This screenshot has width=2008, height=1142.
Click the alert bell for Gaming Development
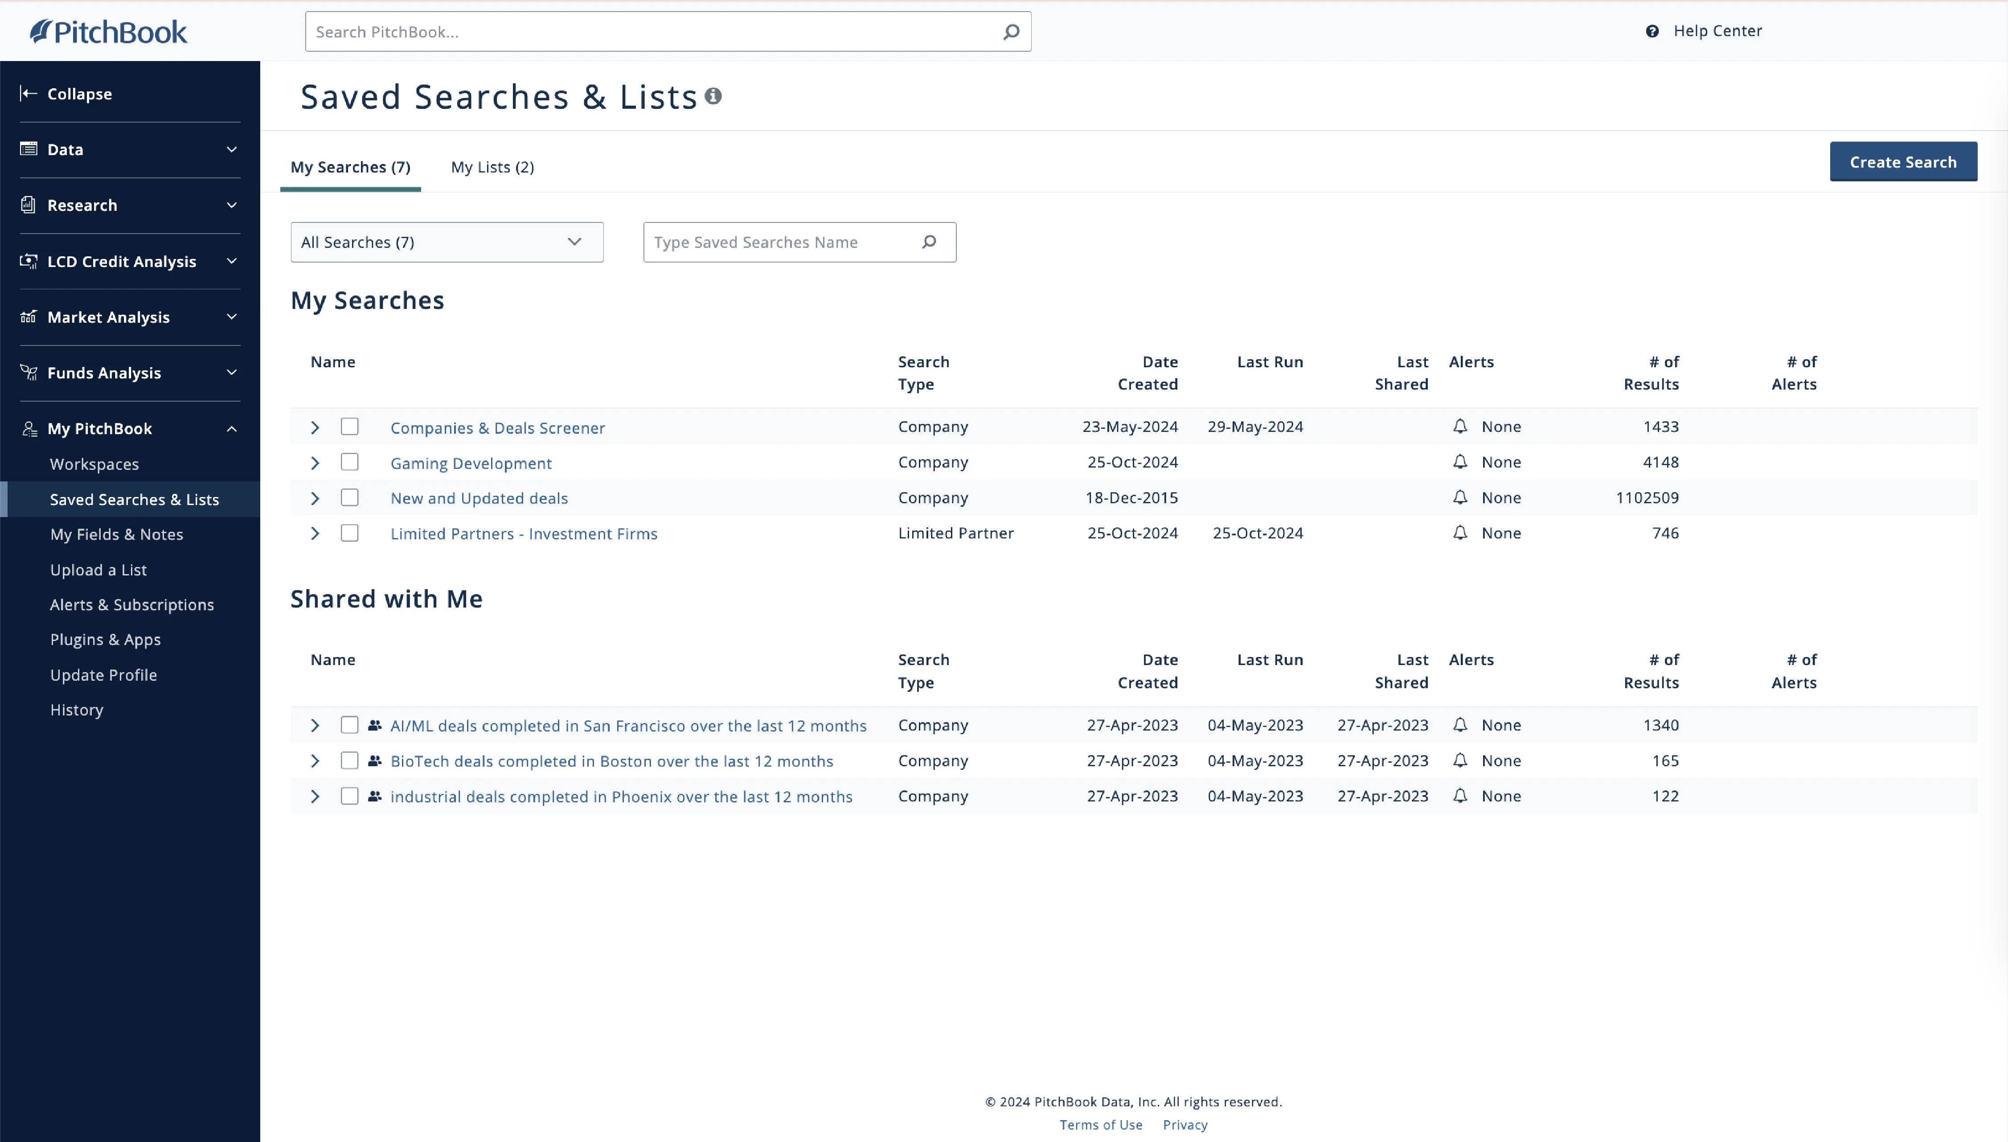[1460, 461]
